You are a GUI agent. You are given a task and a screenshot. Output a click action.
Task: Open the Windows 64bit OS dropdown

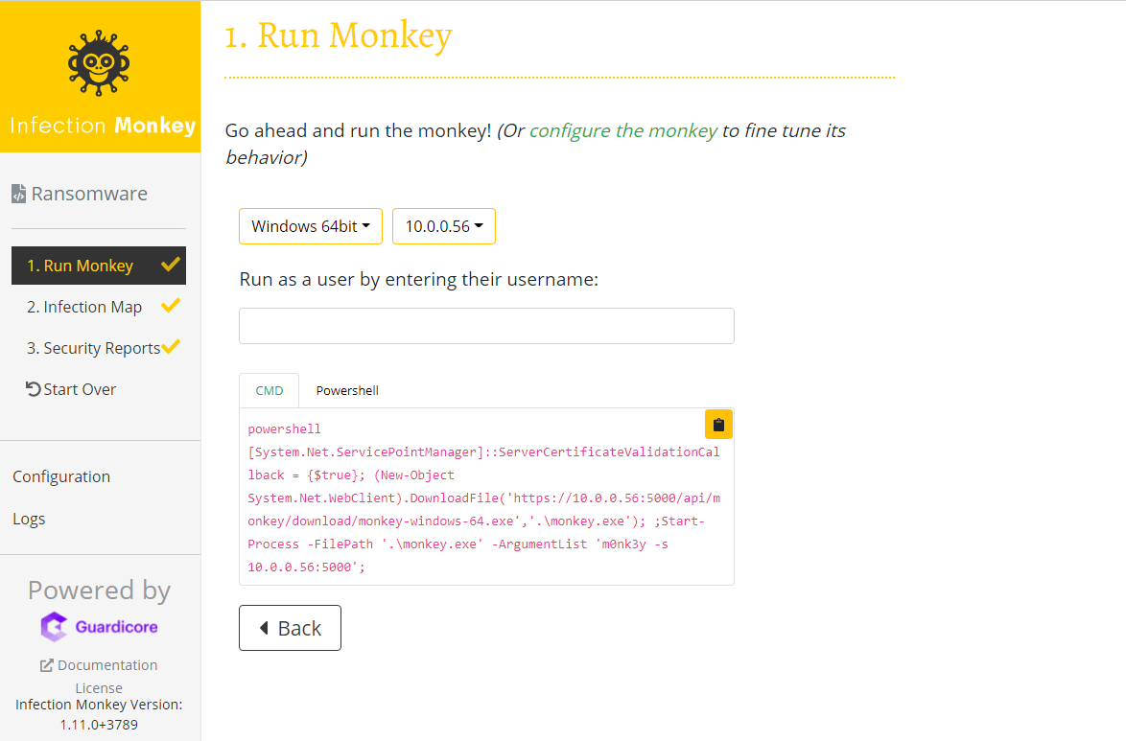310,226
